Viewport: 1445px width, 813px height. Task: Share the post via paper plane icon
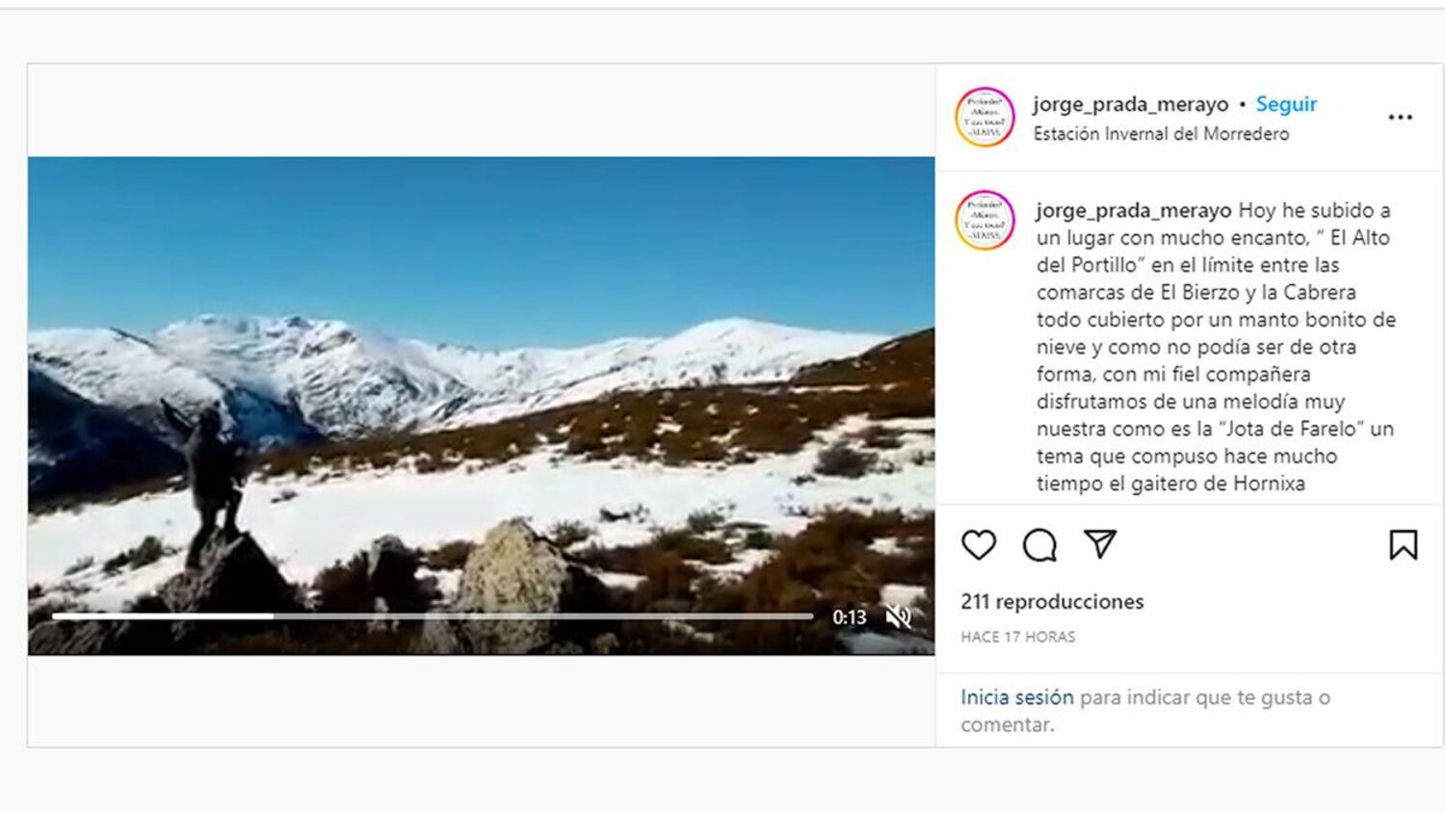pyautogui.click(x=1100, y=544)
